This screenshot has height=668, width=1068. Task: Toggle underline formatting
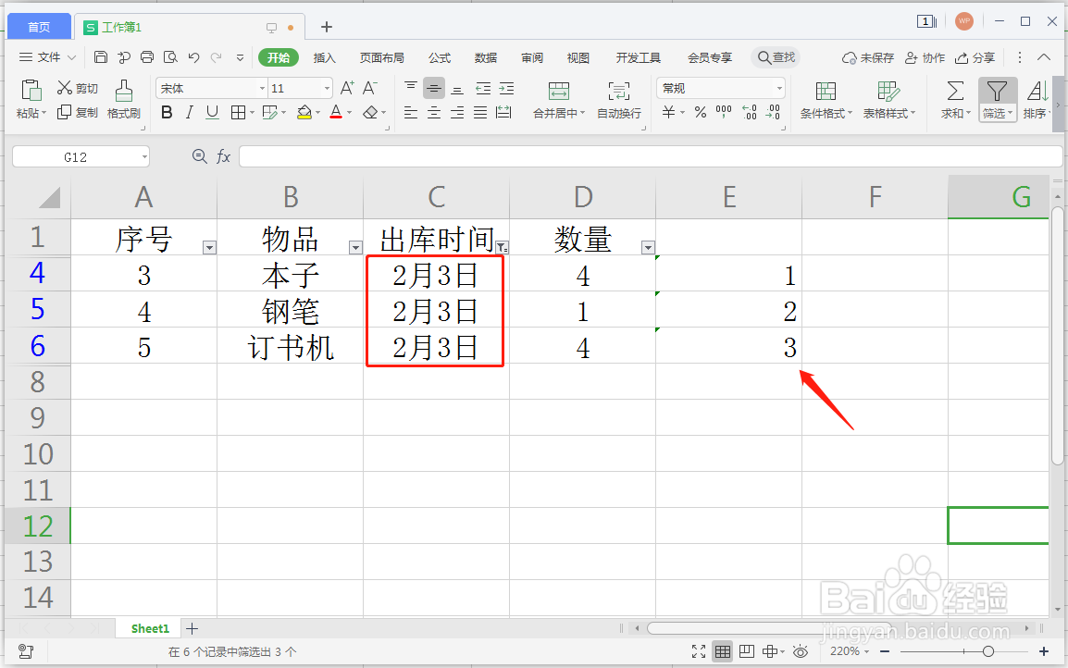tap(213, 113)
